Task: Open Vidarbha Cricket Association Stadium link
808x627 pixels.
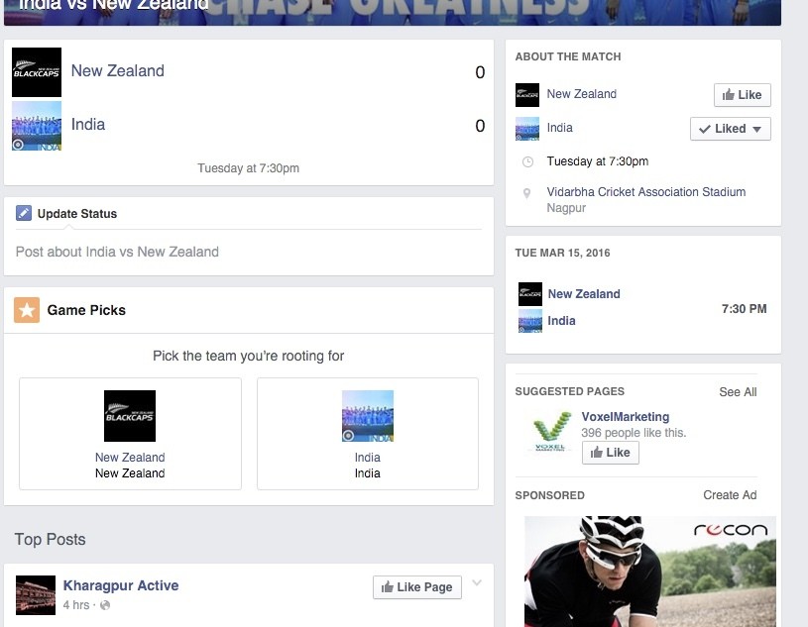Action: tap(646, 192)
